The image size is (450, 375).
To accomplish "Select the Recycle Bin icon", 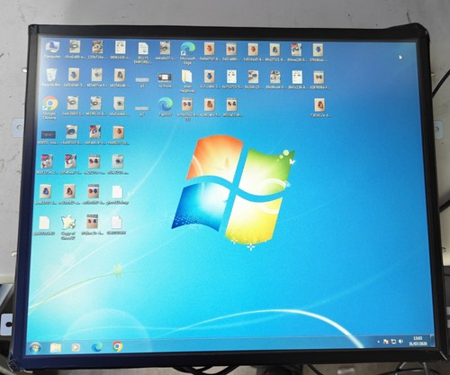I will [x=52, y=78].
